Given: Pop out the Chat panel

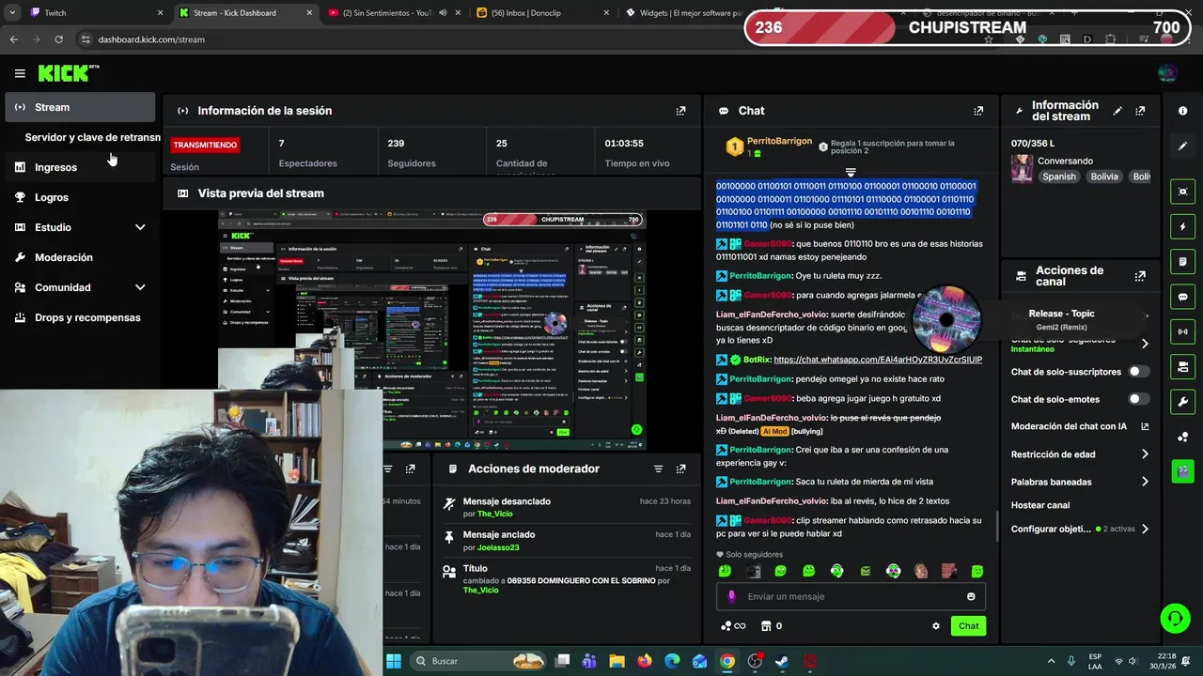Looking at the screenshot, I should tap(978, 111).
